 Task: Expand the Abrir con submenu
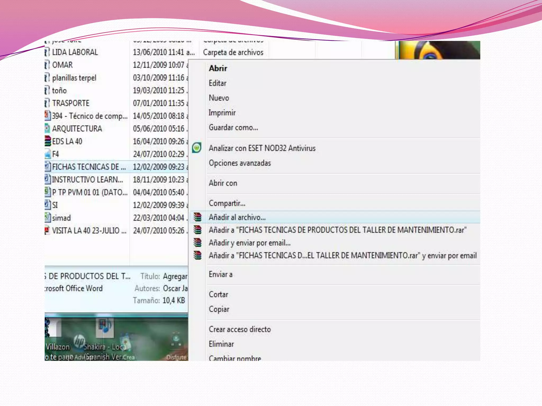click(x=223, y=183)
